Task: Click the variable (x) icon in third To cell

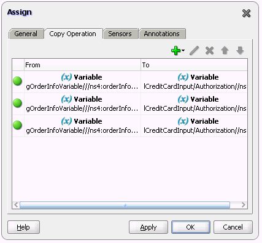Action: click(x=183, y=121)
